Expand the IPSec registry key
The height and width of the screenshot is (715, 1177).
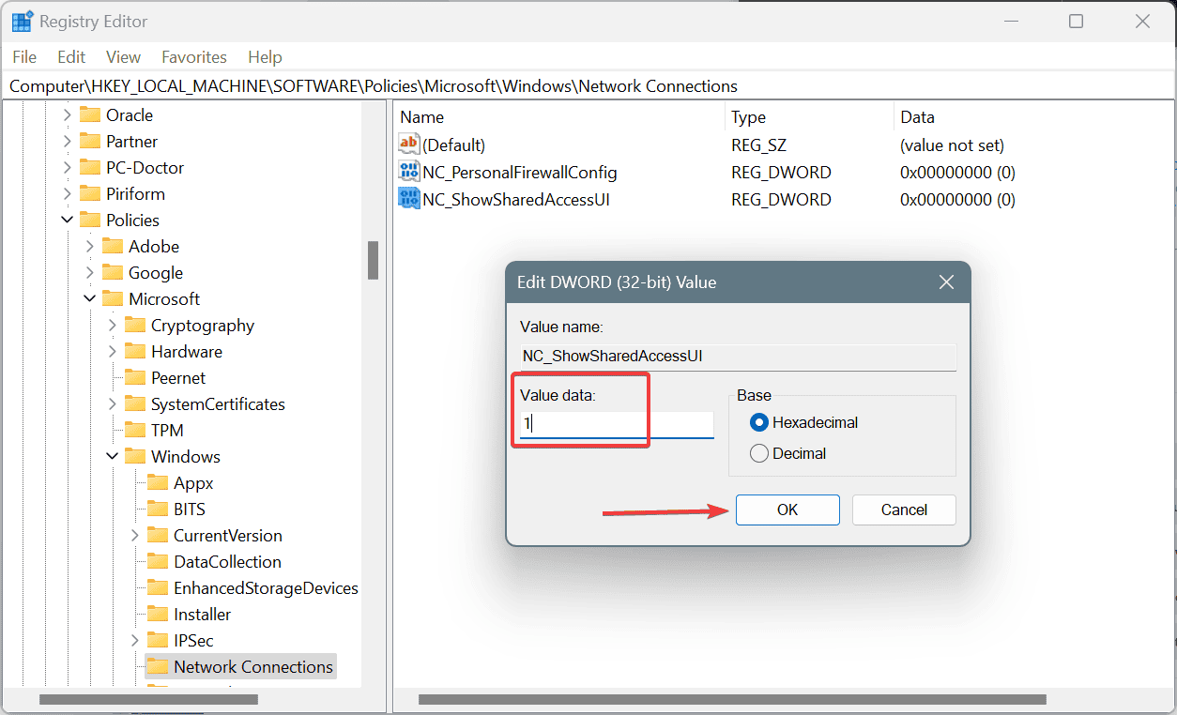[134, 640]
